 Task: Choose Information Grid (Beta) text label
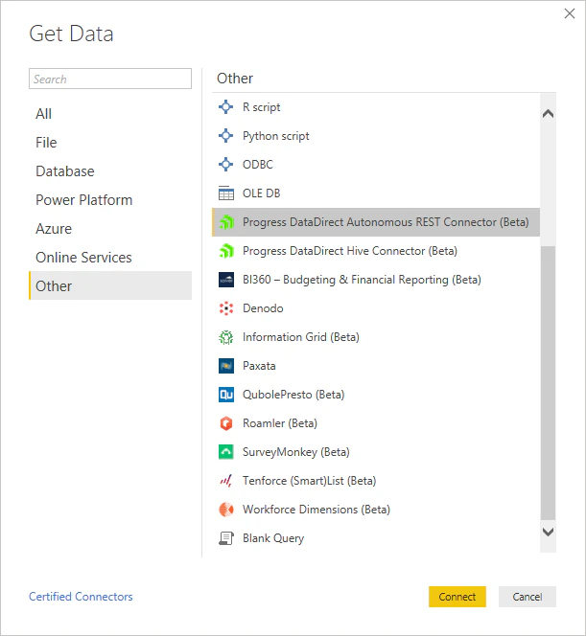[x=301, y=337]
